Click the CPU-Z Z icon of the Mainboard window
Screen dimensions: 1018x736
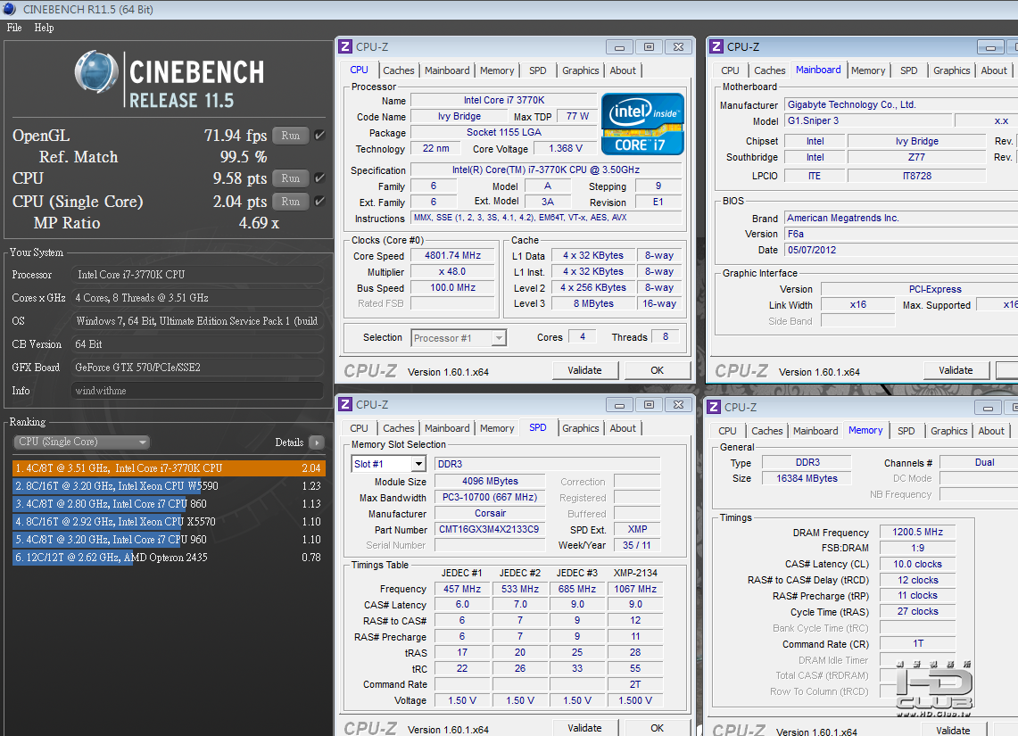point(716,46)
